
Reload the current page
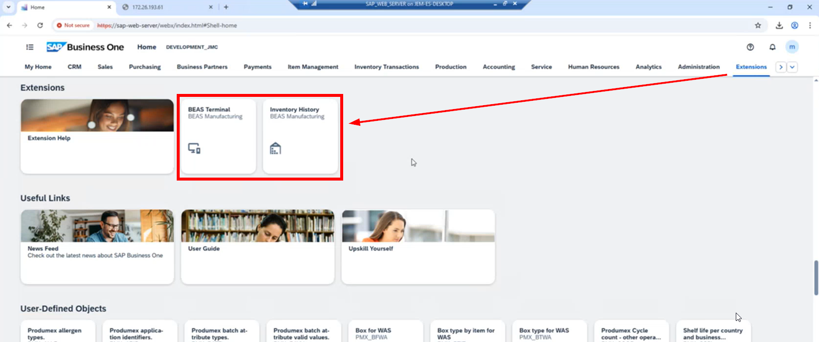[40, 25]
